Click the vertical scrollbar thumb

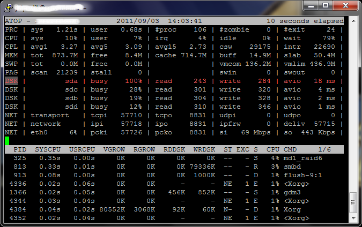point(353,202)
